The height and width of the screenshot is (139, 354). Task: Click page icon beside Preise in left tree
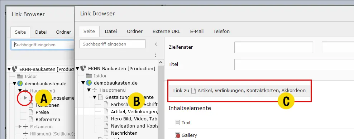31,112
